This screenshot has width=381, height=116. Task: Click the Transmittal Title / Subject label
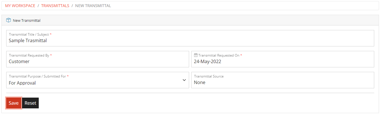(29, 35)
